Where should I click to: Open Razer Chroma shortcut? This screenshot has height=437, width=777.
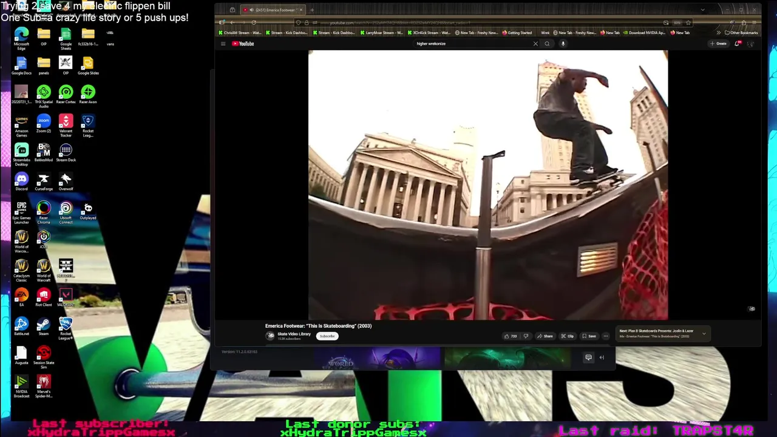pos(44,212)
